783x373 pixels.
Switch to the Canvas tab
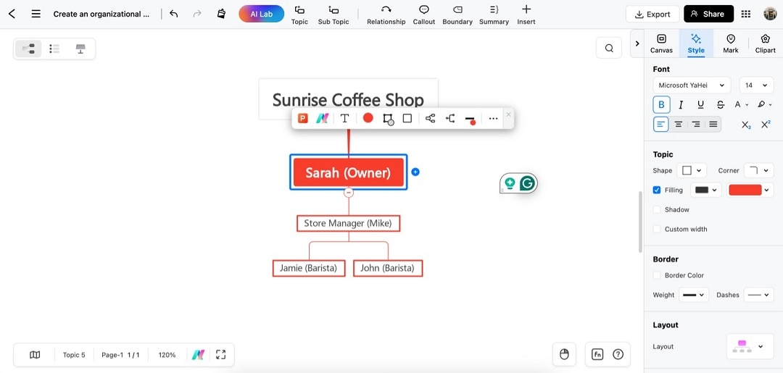[x=661, y=43]
